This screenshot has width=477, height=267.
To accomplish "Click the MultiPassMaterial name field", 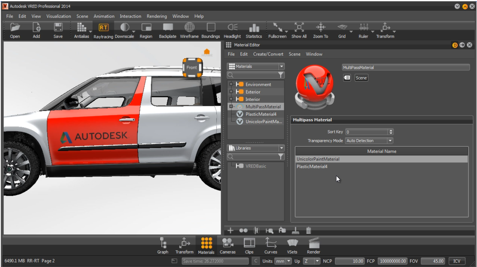I will point(405,67).
